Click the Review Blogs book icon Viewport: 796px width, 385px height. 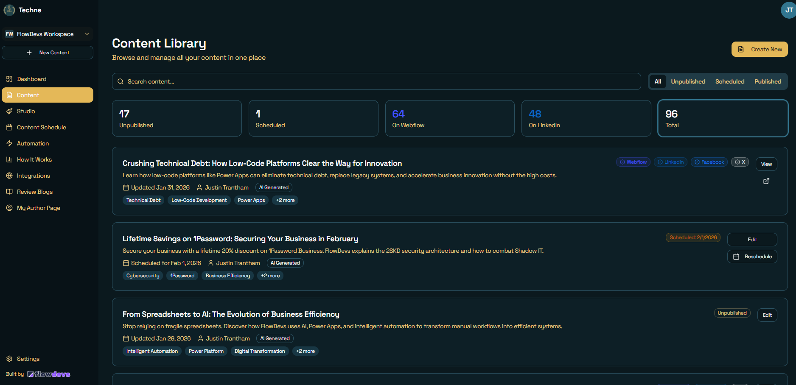click(9, 192)
